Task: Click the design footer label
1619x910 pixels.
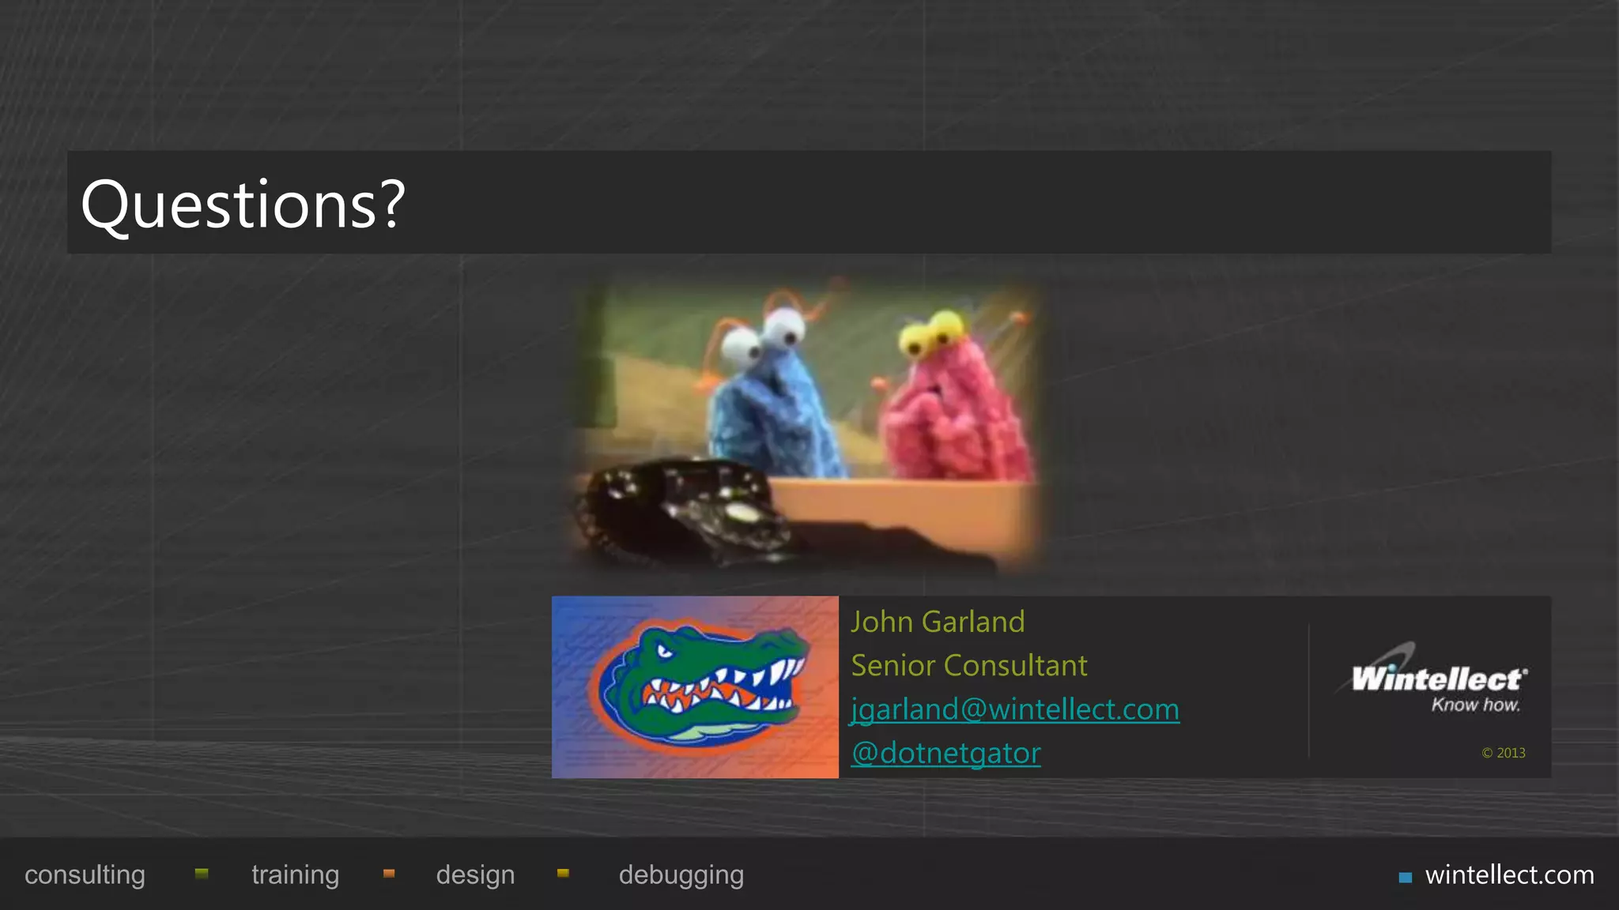Action: (x=475, y=874)
